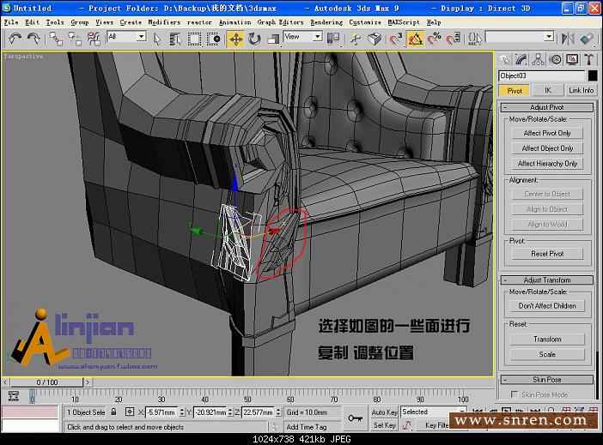
Task: Switch to the Create command panel tab
Action: tap(504, 59)
